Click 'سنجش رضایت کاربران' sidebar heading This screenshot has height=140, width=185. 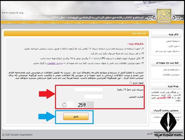coord(166,110)
